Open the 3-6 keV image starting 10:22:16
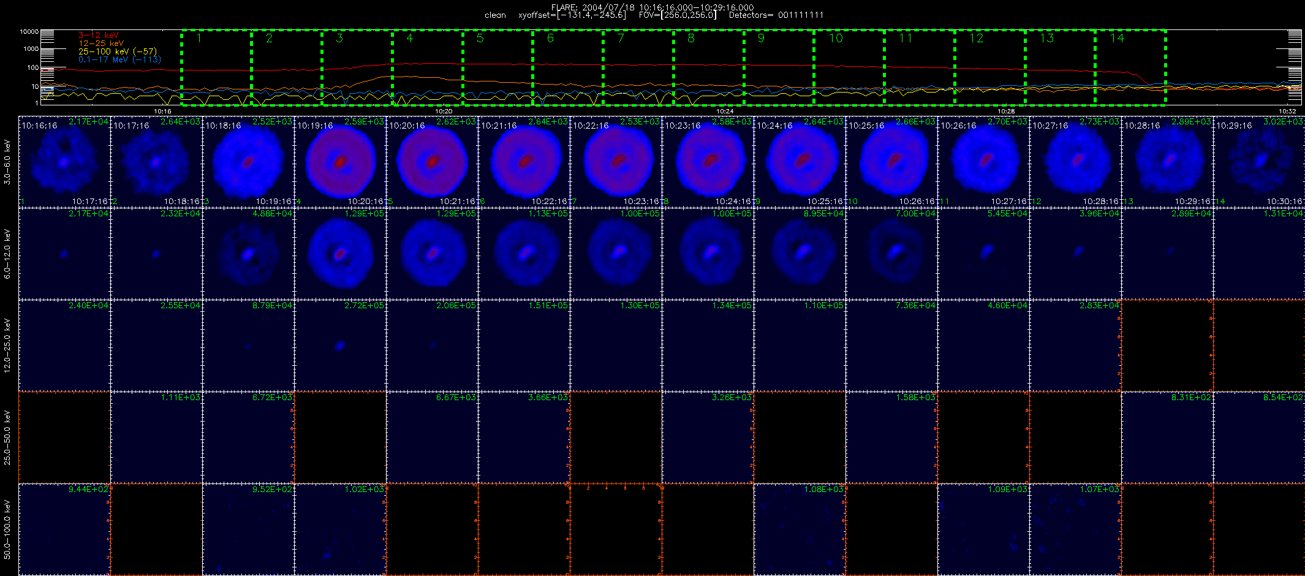 coord(616,161)
